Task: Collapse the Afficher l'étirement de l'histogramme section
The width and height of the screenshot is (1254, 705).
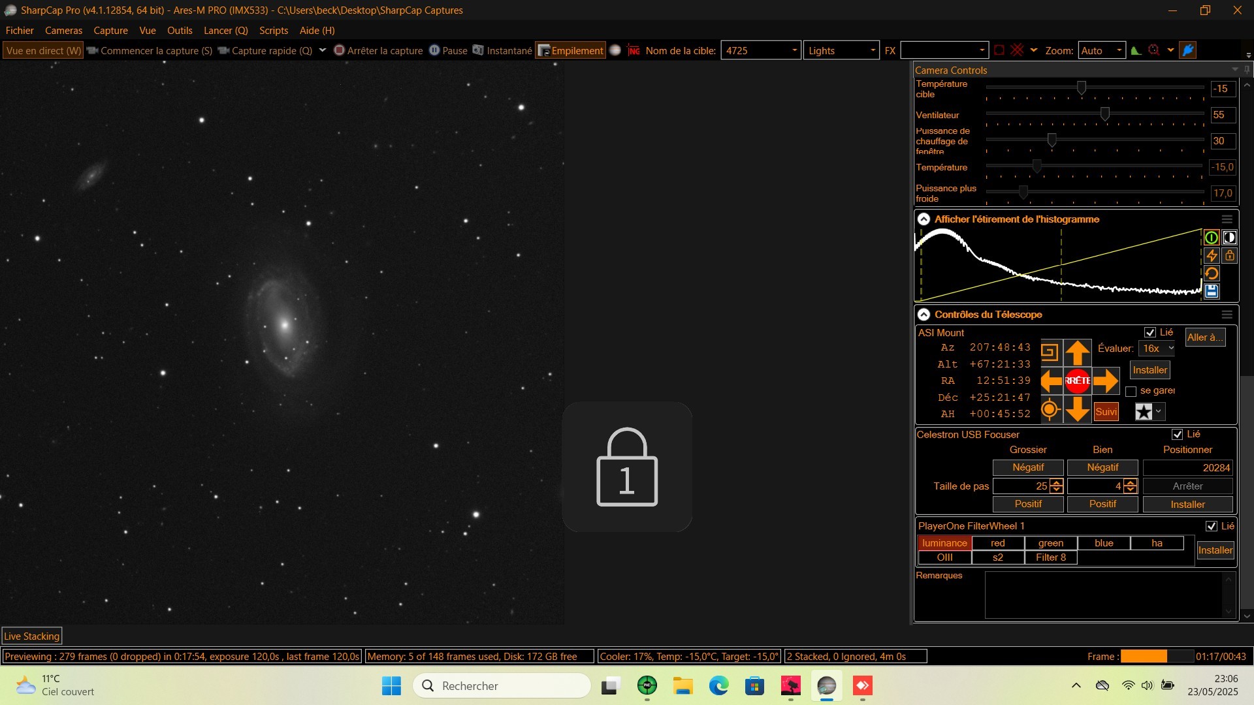Action: click(x=924, y=219)
